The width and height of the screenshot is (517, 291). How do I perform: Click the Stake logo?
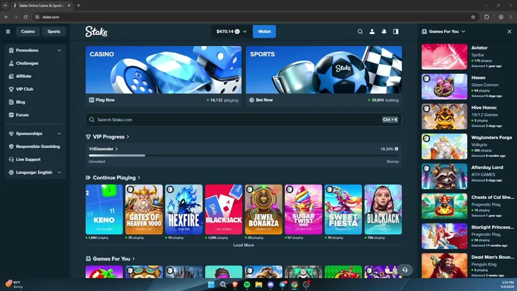pyautogui.click(x=96, y=32)
